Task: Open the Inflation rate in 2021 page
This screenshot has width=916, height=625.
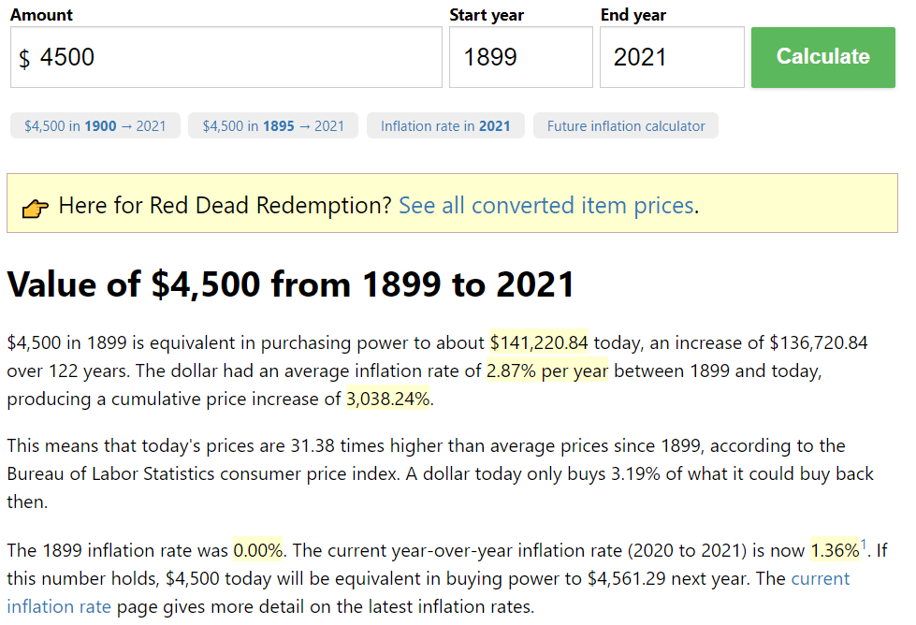Action: click(x=444, y=125)
